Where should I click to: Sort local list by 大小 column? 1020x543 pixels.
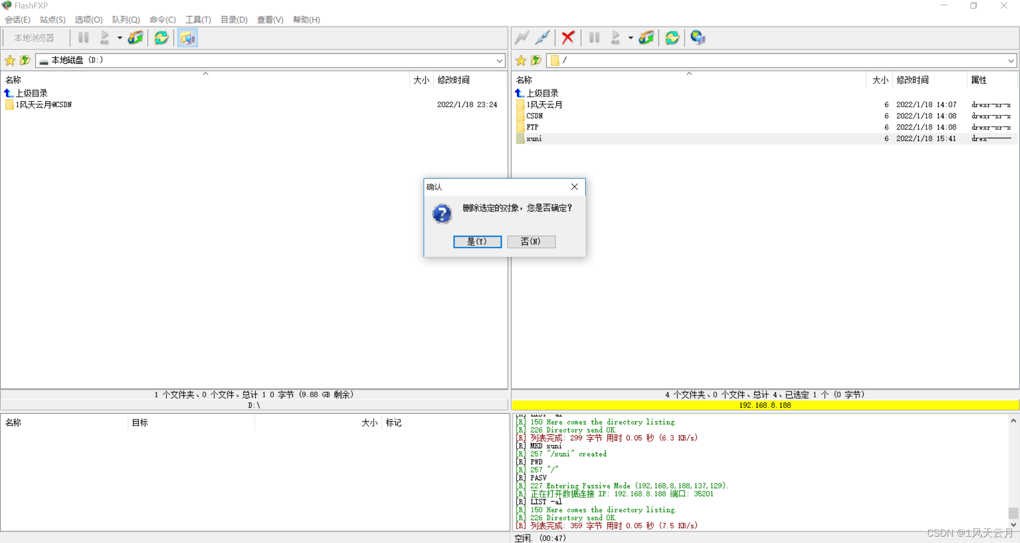[421, 80]
